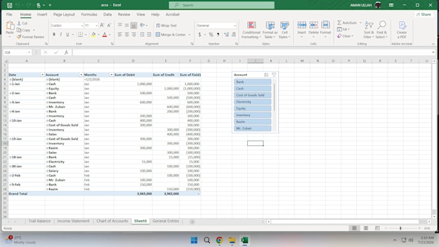Click the Share button

tap(424, 14)
